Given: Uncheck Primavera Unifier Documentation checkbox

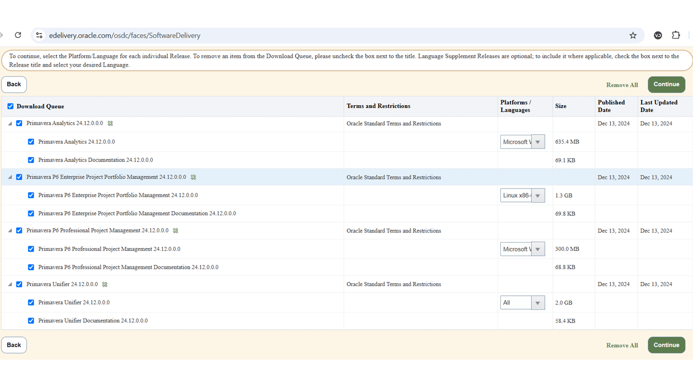Looking at the screenshot, I should (31, 321).
